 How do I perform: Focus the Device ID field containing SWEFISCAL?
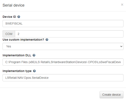[63, 24]
